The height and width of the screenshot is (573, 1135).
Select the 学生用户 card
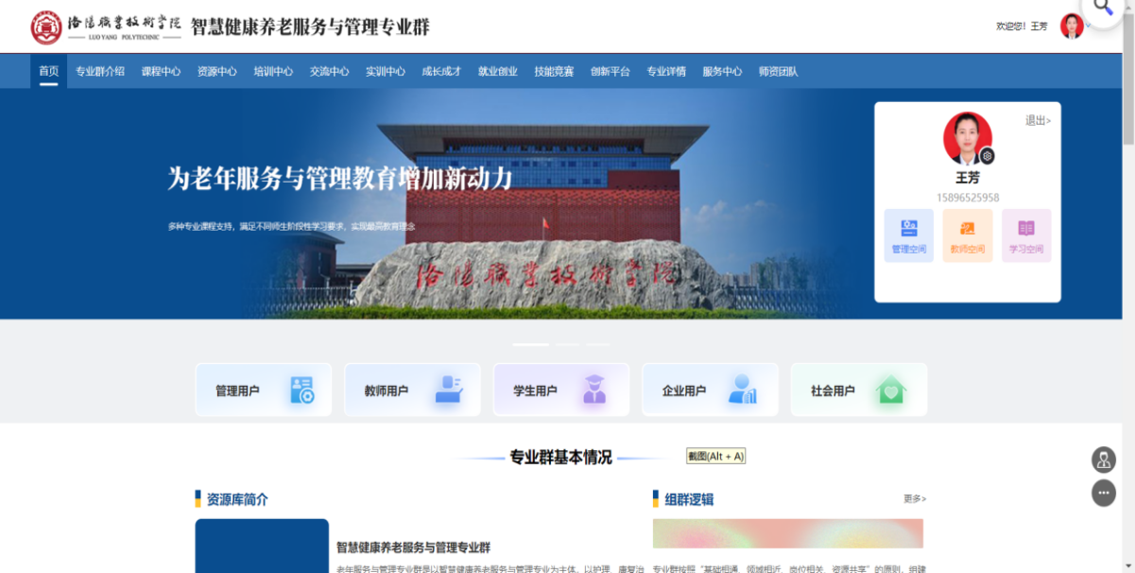(x=560, y=390)
